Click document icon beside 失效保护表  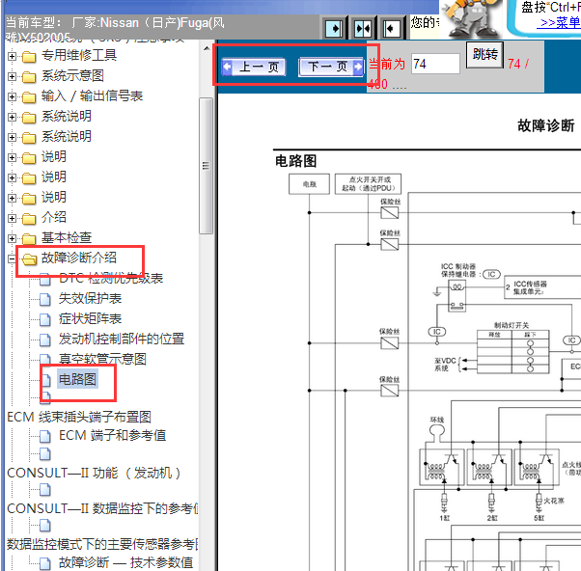(x=44, y=299)
